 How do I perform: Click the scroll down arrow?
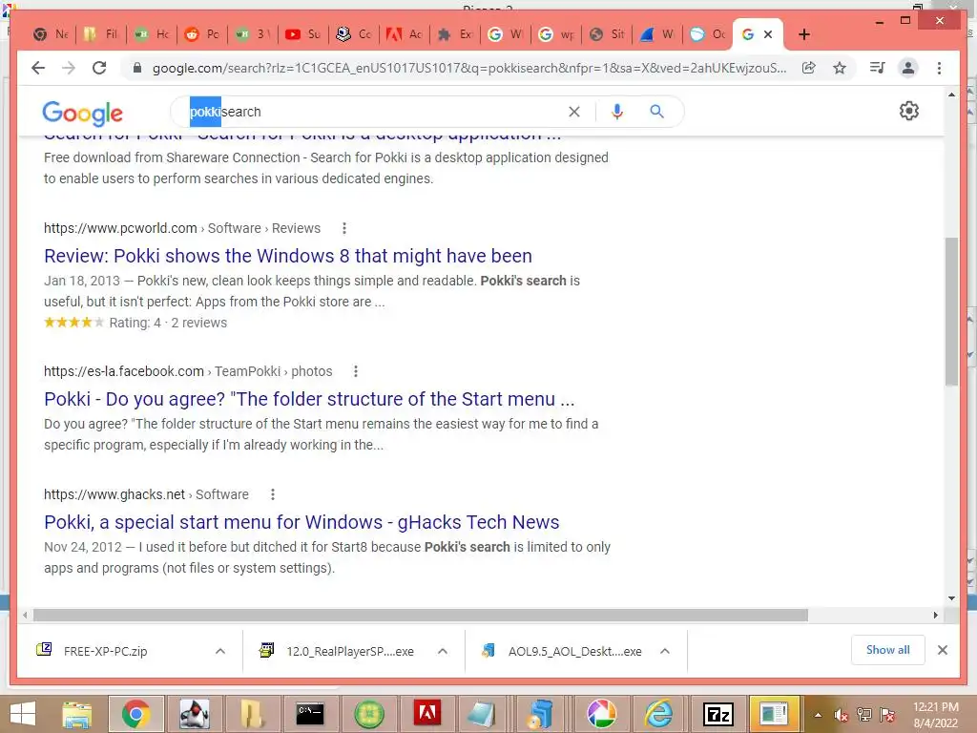point(951,598)
